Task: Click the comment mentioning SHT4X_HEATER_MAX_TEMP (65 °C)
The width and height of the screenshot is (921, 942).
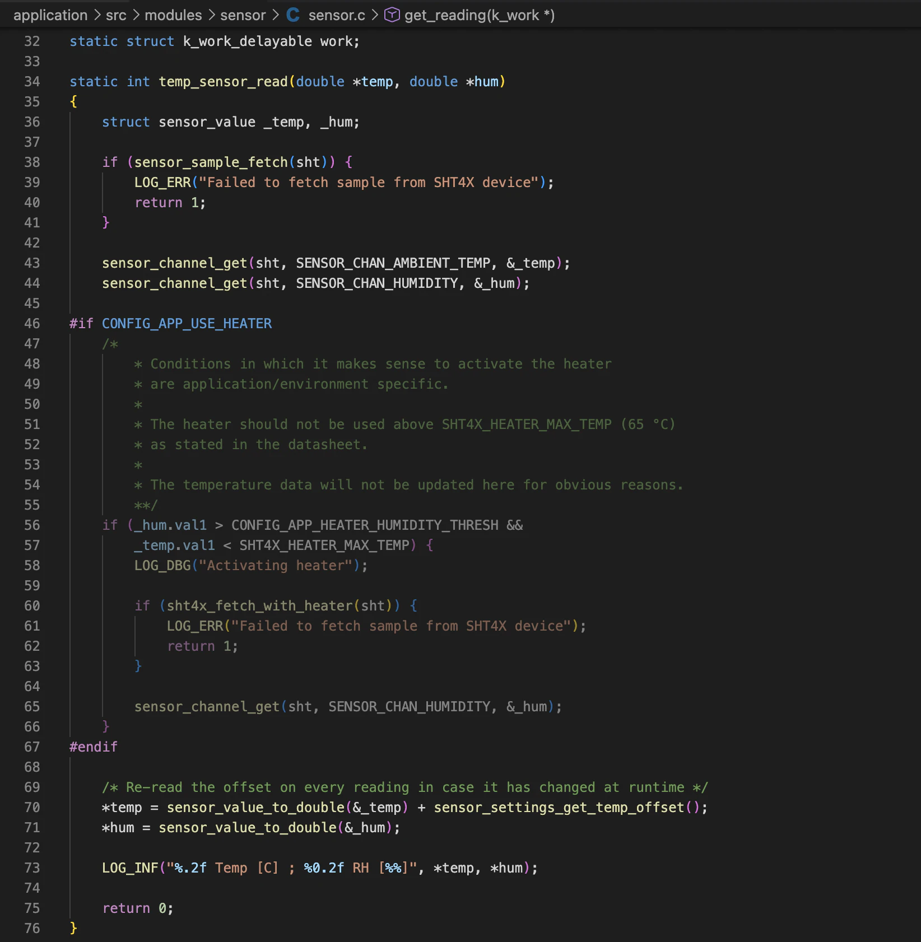Action: [x=404, y=425]
